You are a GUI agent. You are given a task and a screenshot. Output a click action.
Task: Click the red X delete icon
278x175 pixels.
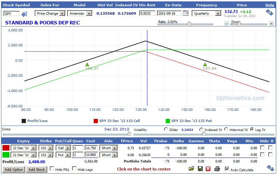coord(208,169)
